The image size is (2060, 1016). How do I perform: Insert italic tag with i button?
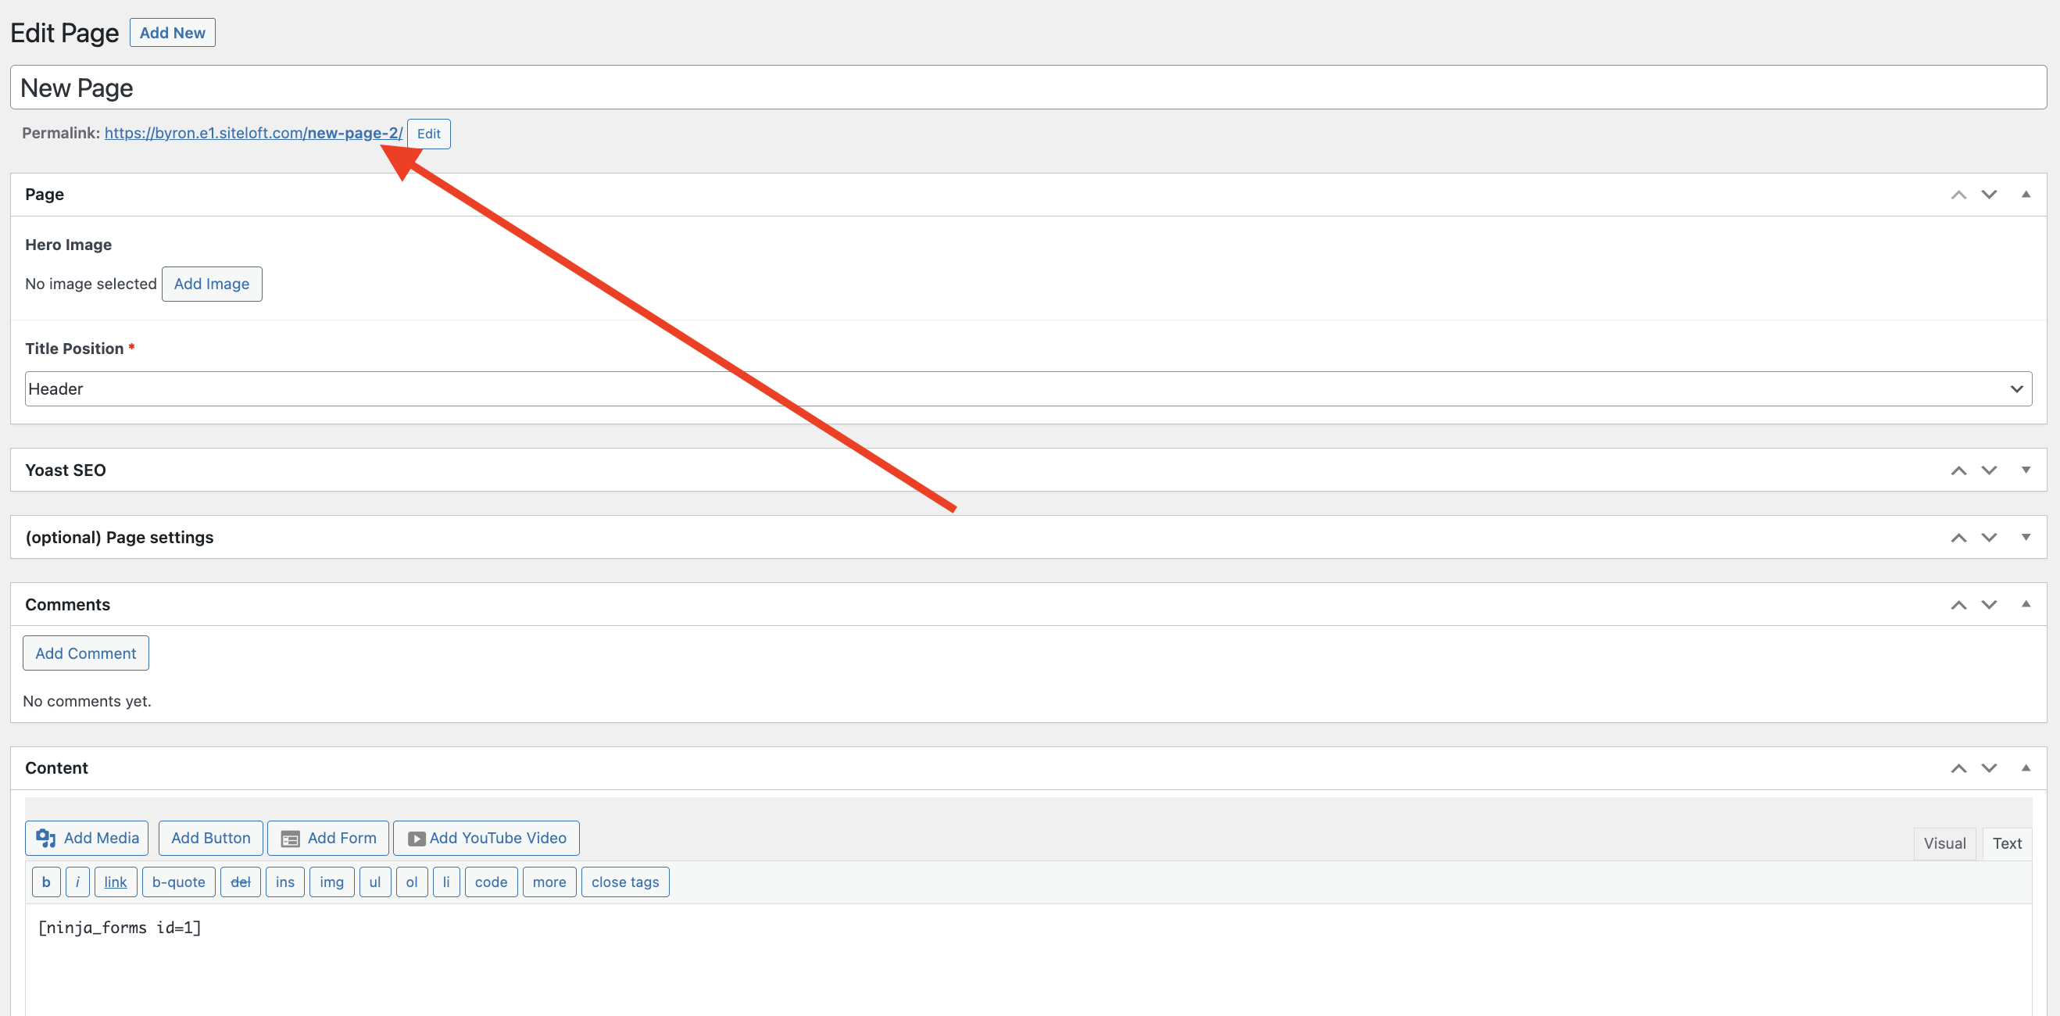(x=77, y=882)
